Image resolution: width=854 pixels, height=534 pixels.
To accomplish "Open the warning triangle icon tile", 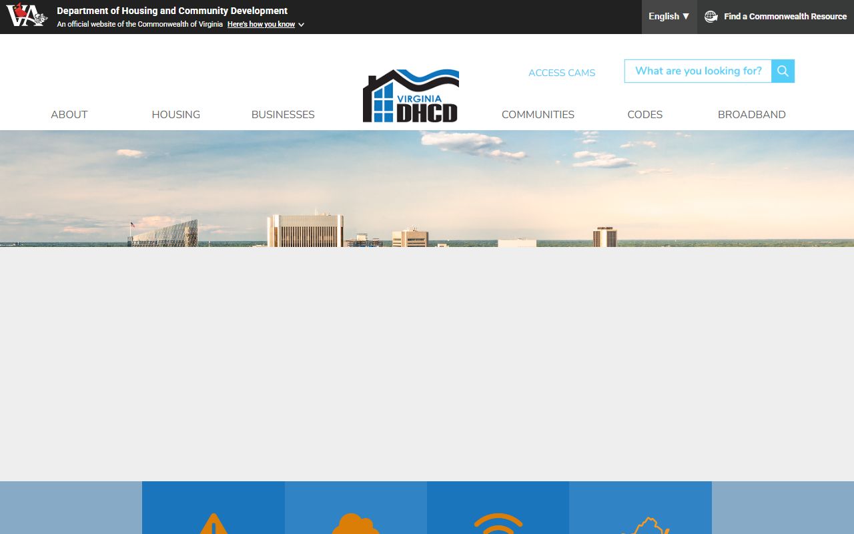I will pos(213,507).
